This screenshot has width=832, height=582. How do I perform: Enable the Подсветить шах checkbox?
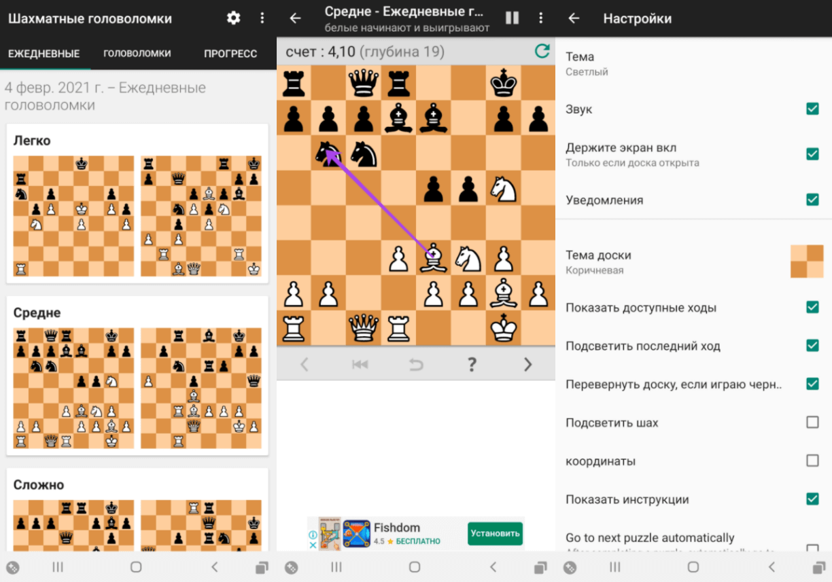click(x=812, y=422)
